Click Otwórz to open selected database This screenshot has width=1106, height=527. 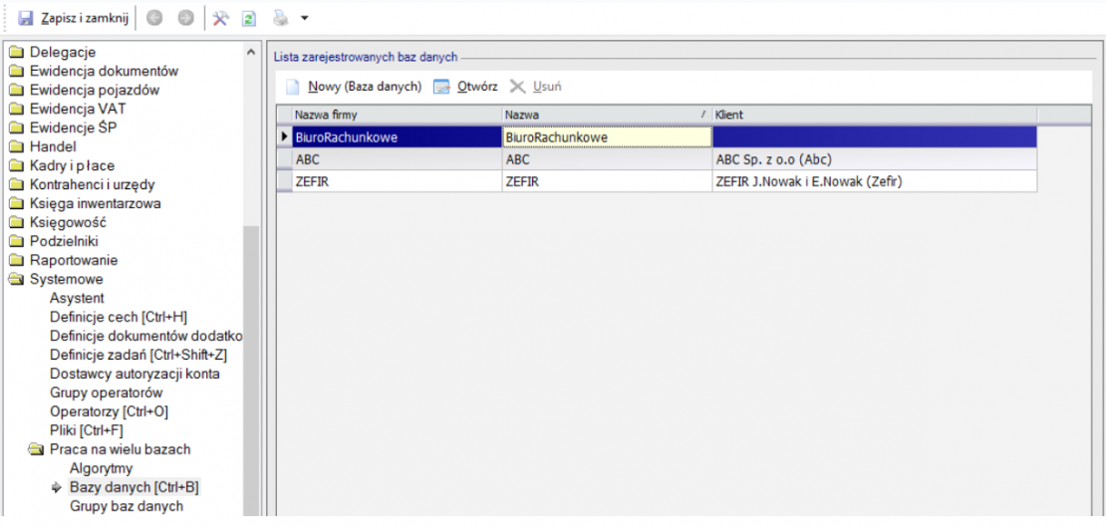click(465, 87)
